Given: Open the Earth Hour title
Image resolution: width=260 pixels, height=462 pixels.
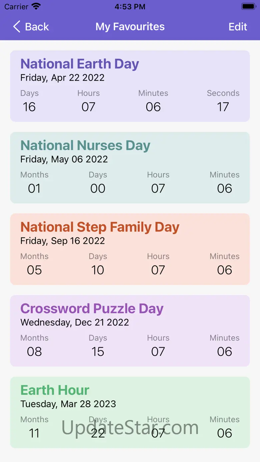Looking at the screenshot, I should coord(55,390).
